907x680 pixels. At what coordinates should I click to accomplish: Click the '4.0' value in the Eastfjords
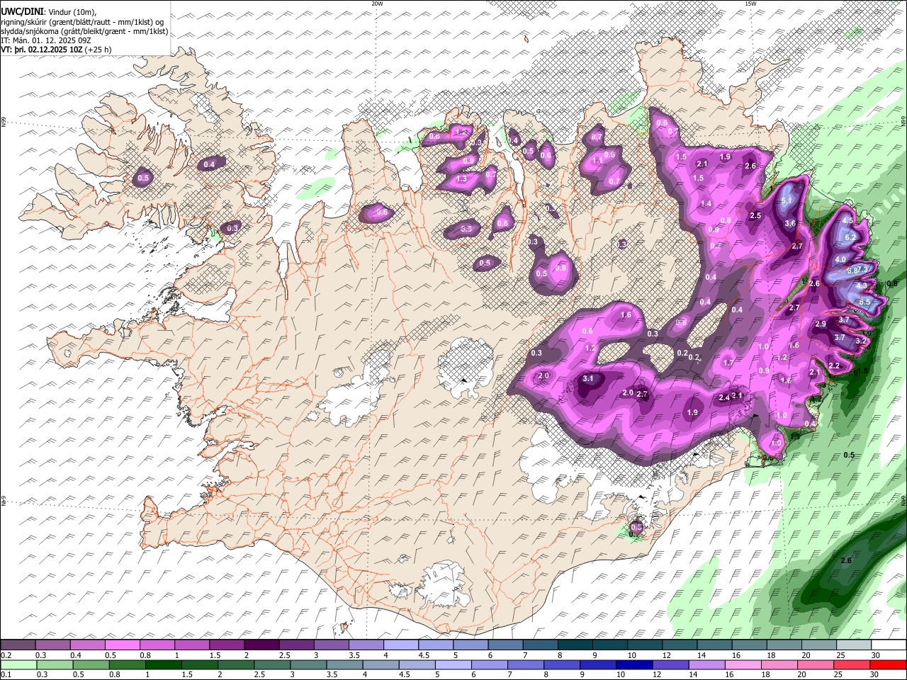pos(841,260)
